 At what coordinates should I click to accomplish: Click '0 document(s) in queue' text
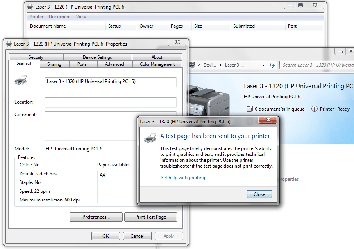279,109
